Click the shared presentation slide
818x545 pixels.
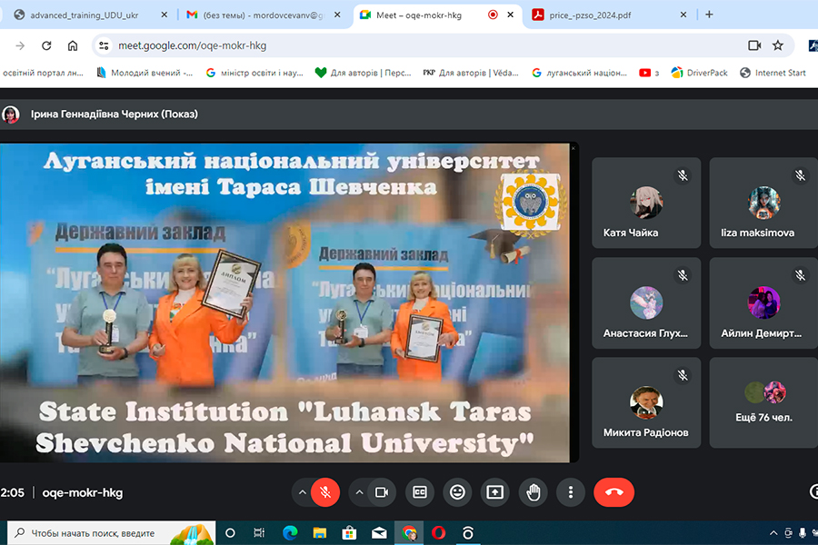pos(284,302)
